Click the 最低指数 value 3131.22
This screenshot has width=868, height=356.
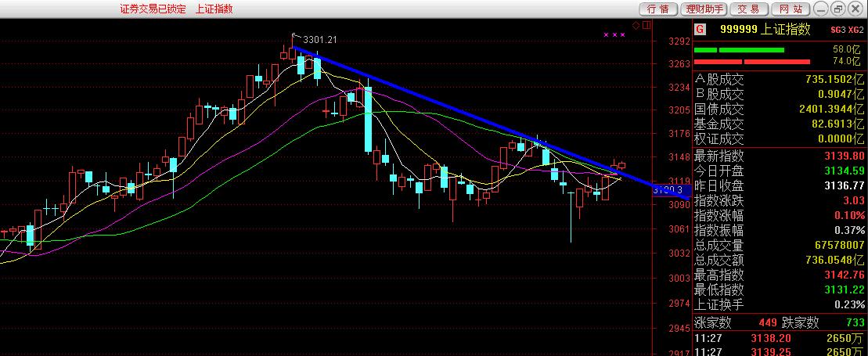coord(845,289)
